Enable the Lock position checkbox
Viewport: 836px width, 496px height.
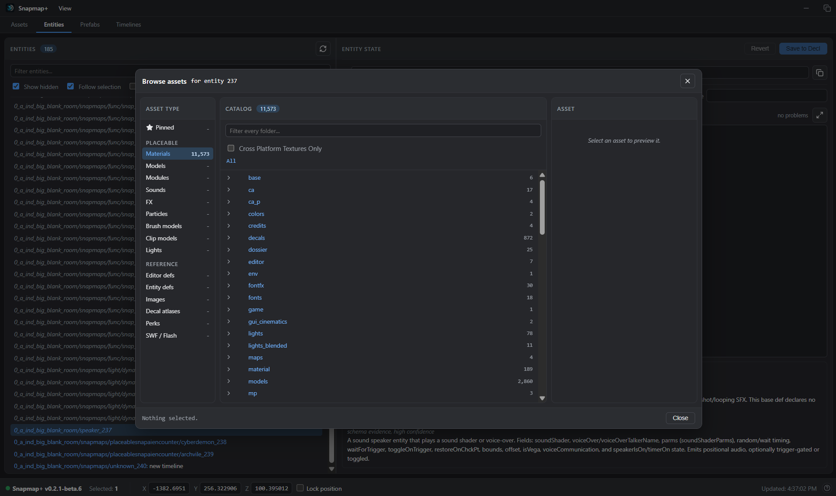pyautogui.click(x=300, y=488)
